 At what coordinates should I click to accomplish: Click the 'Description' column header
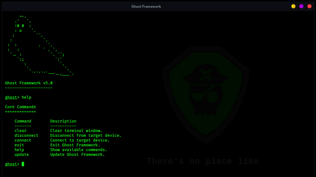tap(63, 121)
